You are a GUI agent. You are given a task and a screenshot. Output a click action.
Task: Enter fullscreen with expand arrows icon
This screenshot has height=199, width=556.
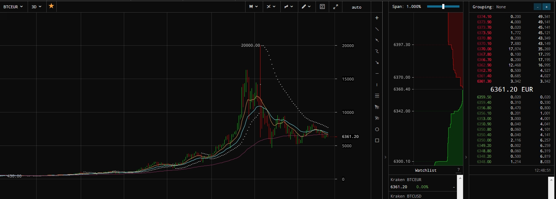(336, 6)
